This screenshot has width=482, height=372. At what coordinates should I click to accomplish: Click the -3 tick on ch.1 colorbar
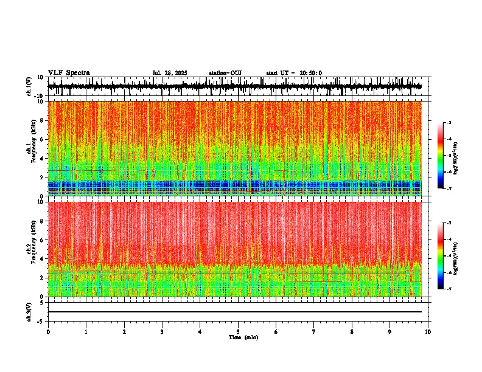449,123
